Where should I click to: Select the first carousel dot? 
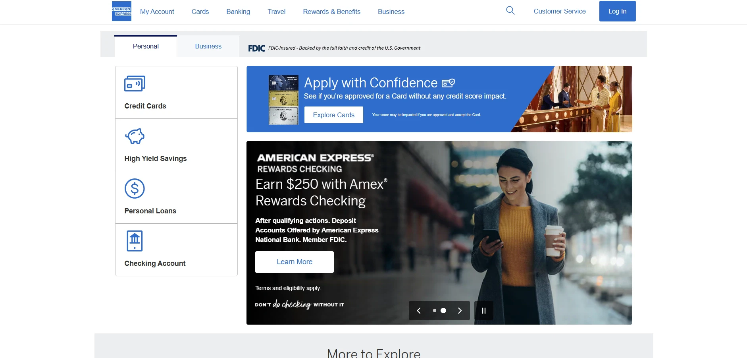click(x=435, y=311)
